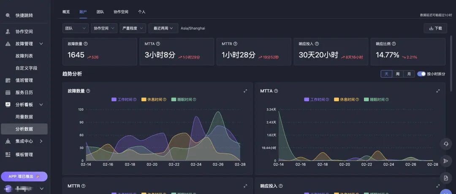The width and height of the screenshot is (456, 194).
Task: Click the 1645 故障数量 value
Action: click(x=76, y=55)
